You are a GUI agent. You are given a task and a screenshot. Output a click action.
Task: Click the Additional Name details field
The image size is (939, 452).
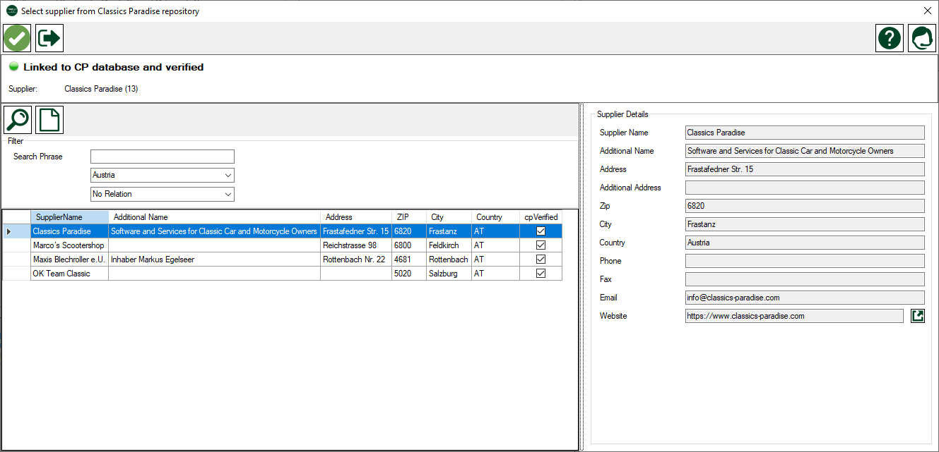(x=805, y=151)
